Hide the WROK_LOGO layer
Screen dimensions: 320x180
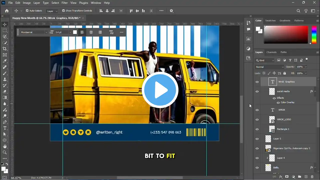click(257, 119)
